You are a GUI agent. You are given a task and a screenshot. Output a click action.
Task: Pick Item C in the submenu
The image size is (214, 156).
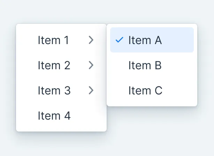point(145,91)
